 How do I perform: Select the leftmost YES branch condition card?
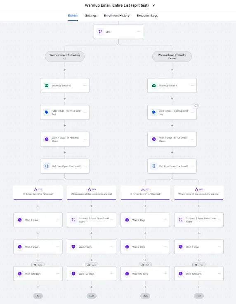(38, 192)
